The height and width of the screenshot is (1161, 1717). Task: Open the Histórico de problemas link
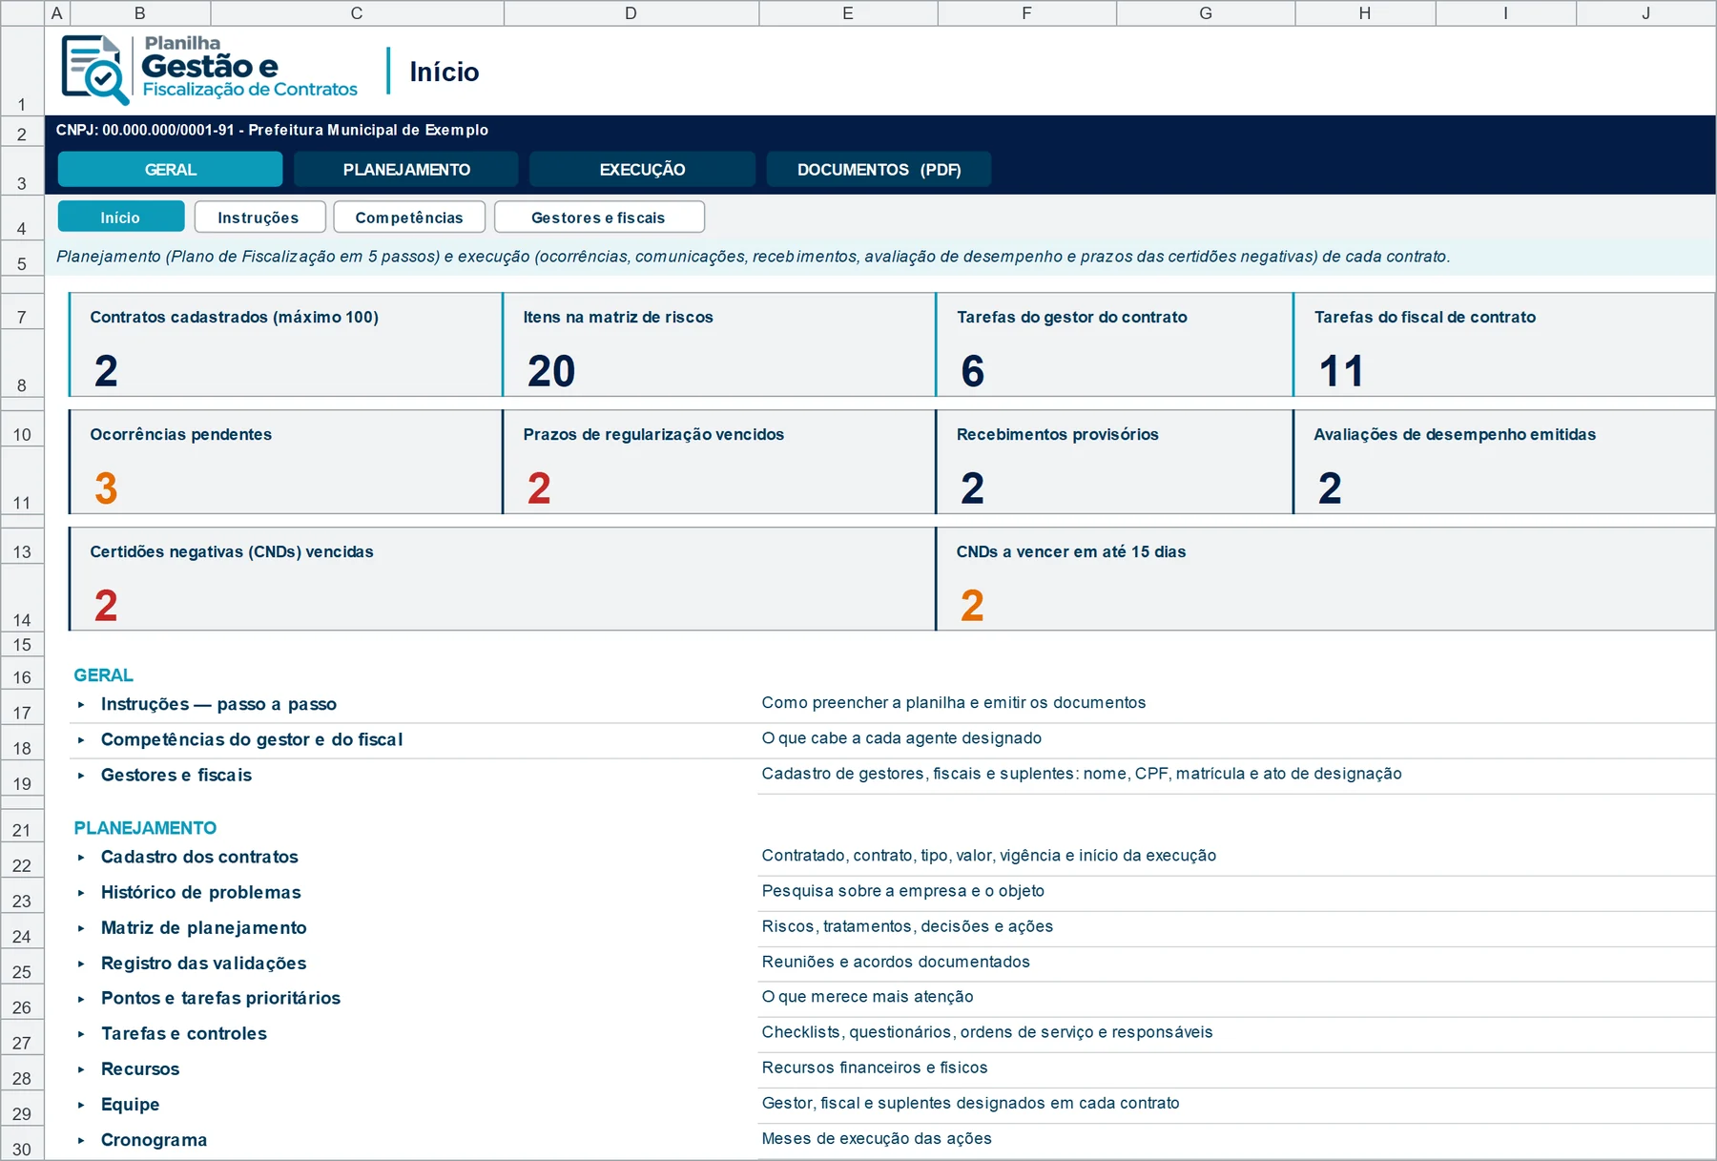pos(201,893)
